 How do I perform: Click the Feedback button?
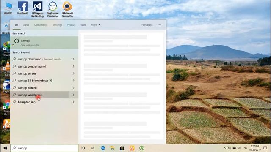point(147,25)
